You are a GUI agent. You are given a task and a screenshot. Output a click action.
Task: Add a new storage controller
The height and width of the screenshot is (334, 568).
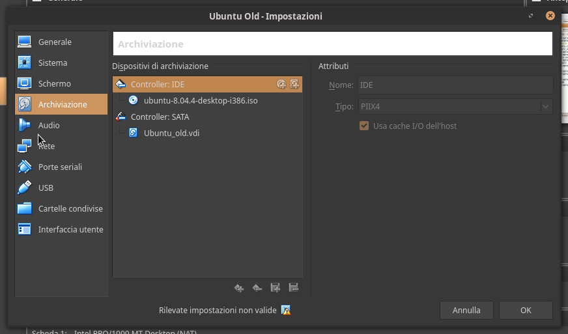pyautogui.click(x=238, y=288)
